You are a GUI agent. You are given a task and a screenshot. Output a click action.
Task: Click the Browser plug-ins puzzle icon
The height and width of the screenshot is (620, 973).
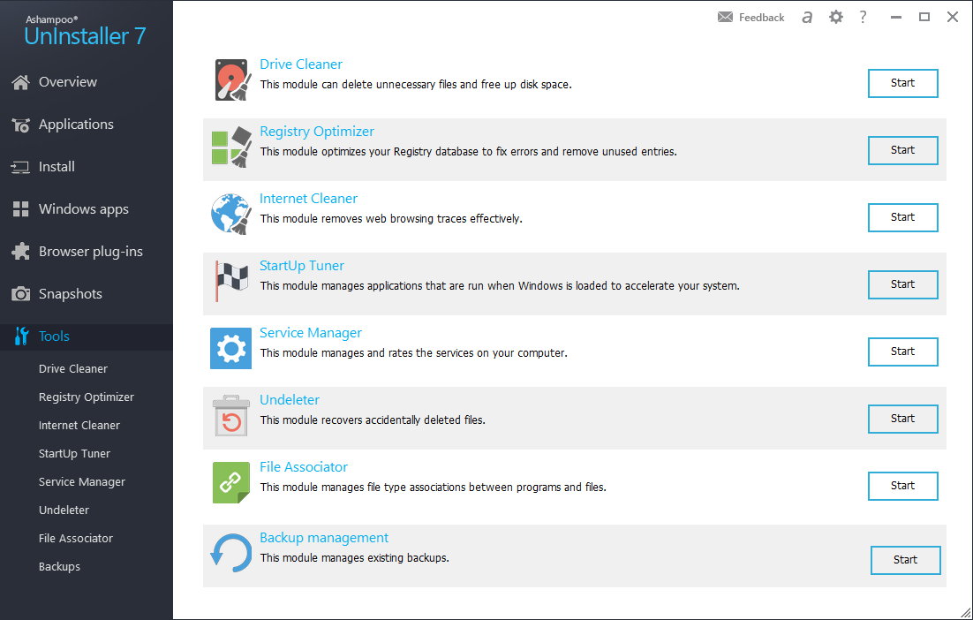pyautogui.click(x=20, y=252)
